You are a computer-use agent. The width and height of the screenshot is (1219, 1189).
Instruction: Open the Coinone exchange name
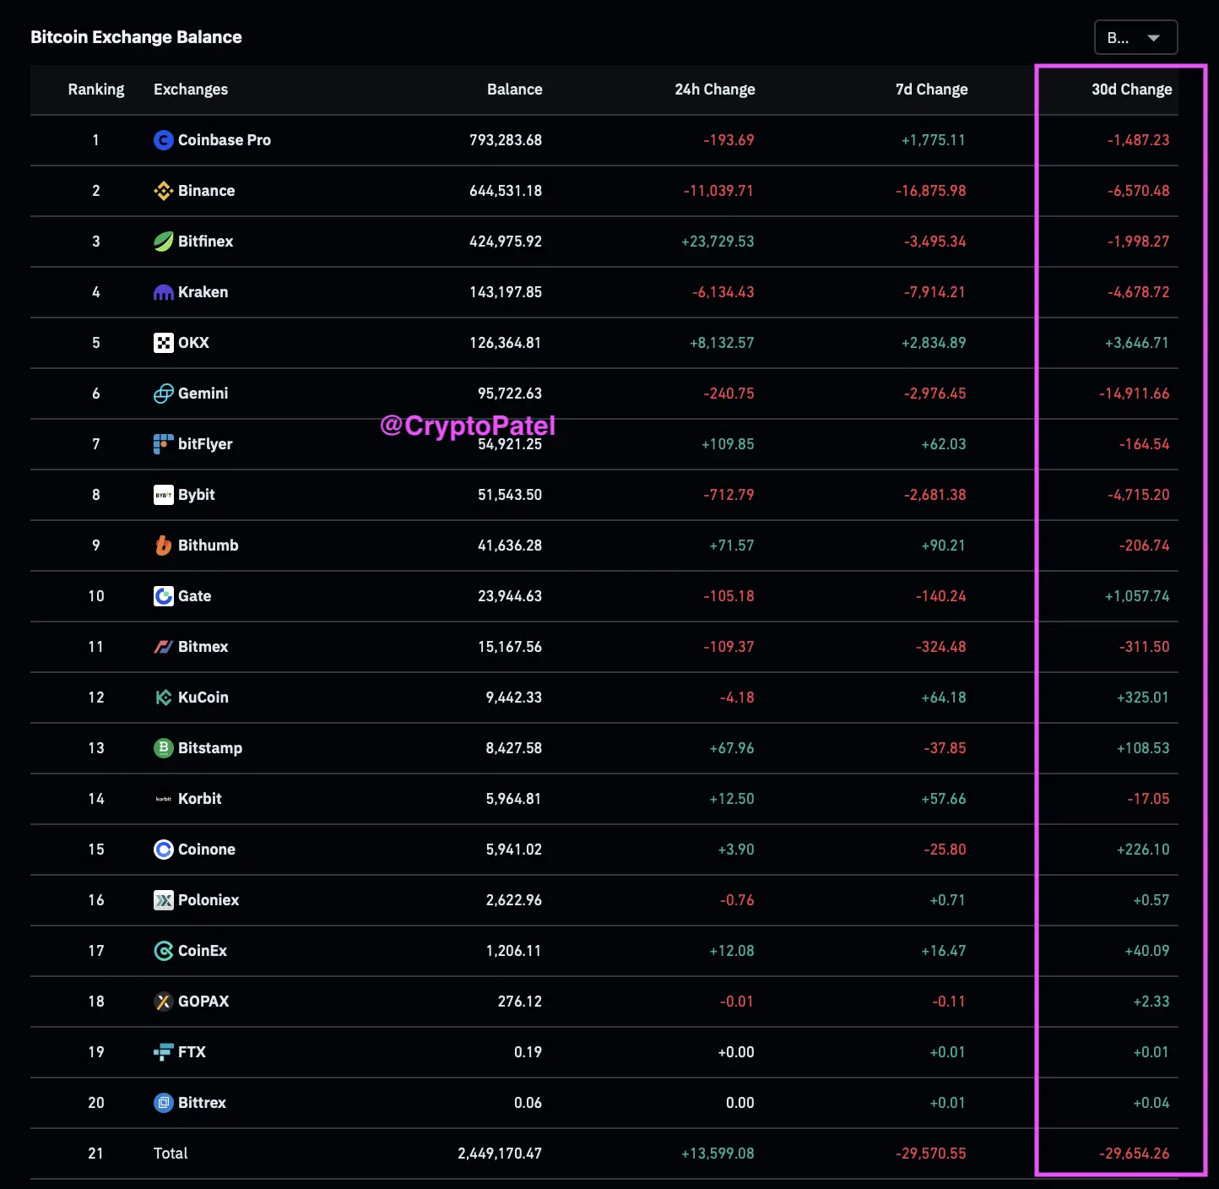pyautogui.click(x=207, y=850)
